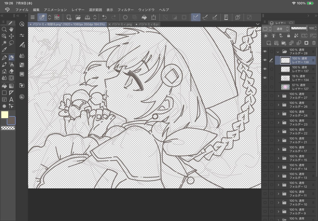The height and width of the screenshot is (221, 318).
Task: Select the Blend droplets tool
Action: (4, 78)
